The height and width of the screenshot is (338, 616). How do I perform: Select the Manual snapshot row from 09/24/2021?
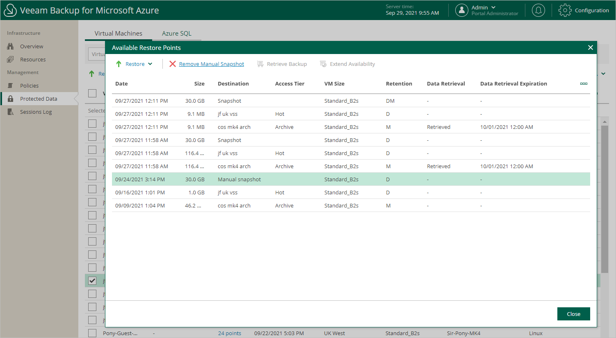[351, 179]
